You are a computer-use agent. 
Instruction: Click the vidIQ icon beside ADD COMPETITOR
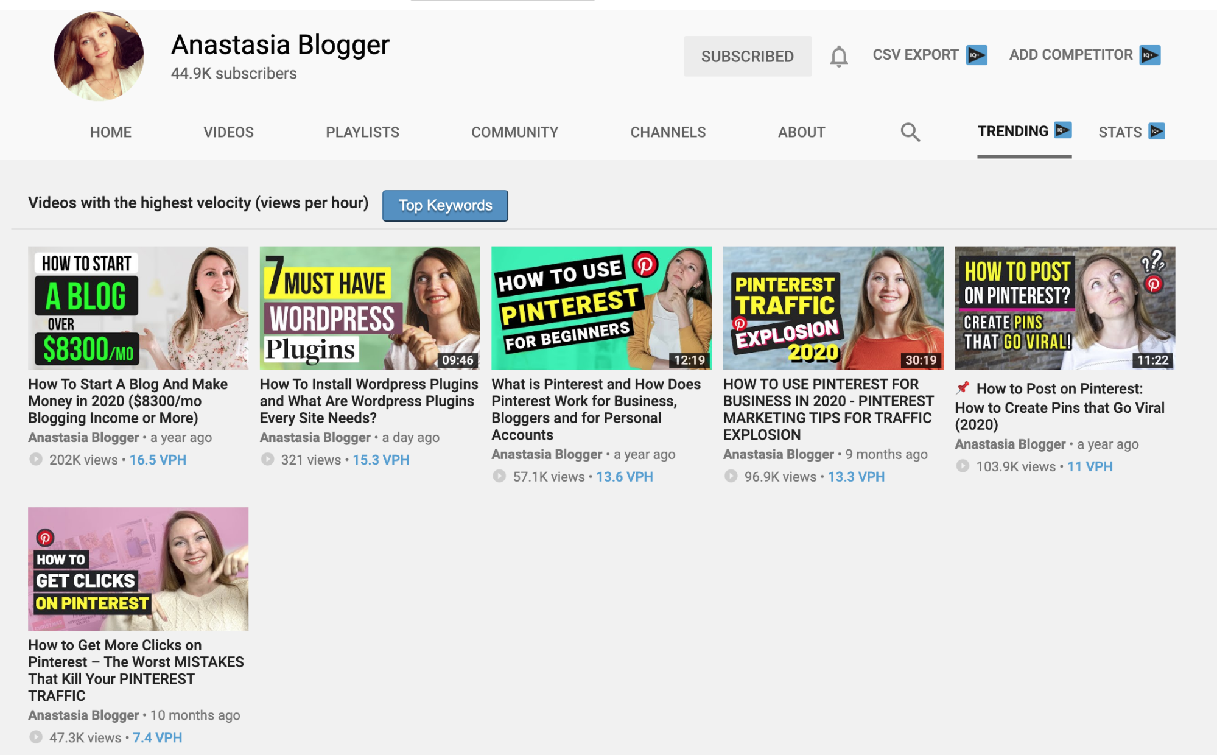[1150, 55]
